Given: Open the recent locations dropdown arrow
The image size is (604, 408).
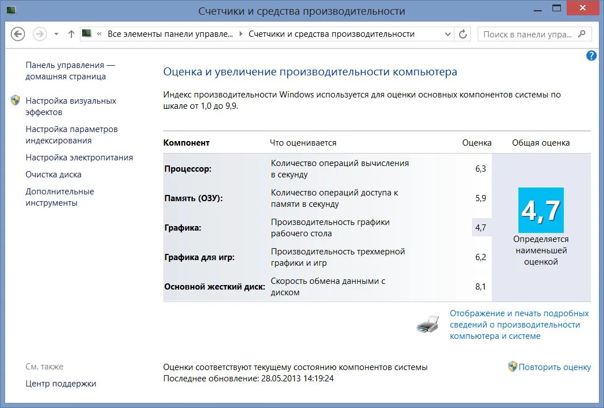Looking at the screenshot, I should pos(56,34).
